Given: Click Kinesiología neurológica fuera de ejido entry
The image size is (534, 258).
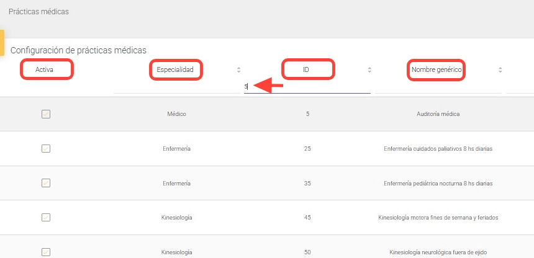Looking at the screenshot, I should click(x=438, y=252).
